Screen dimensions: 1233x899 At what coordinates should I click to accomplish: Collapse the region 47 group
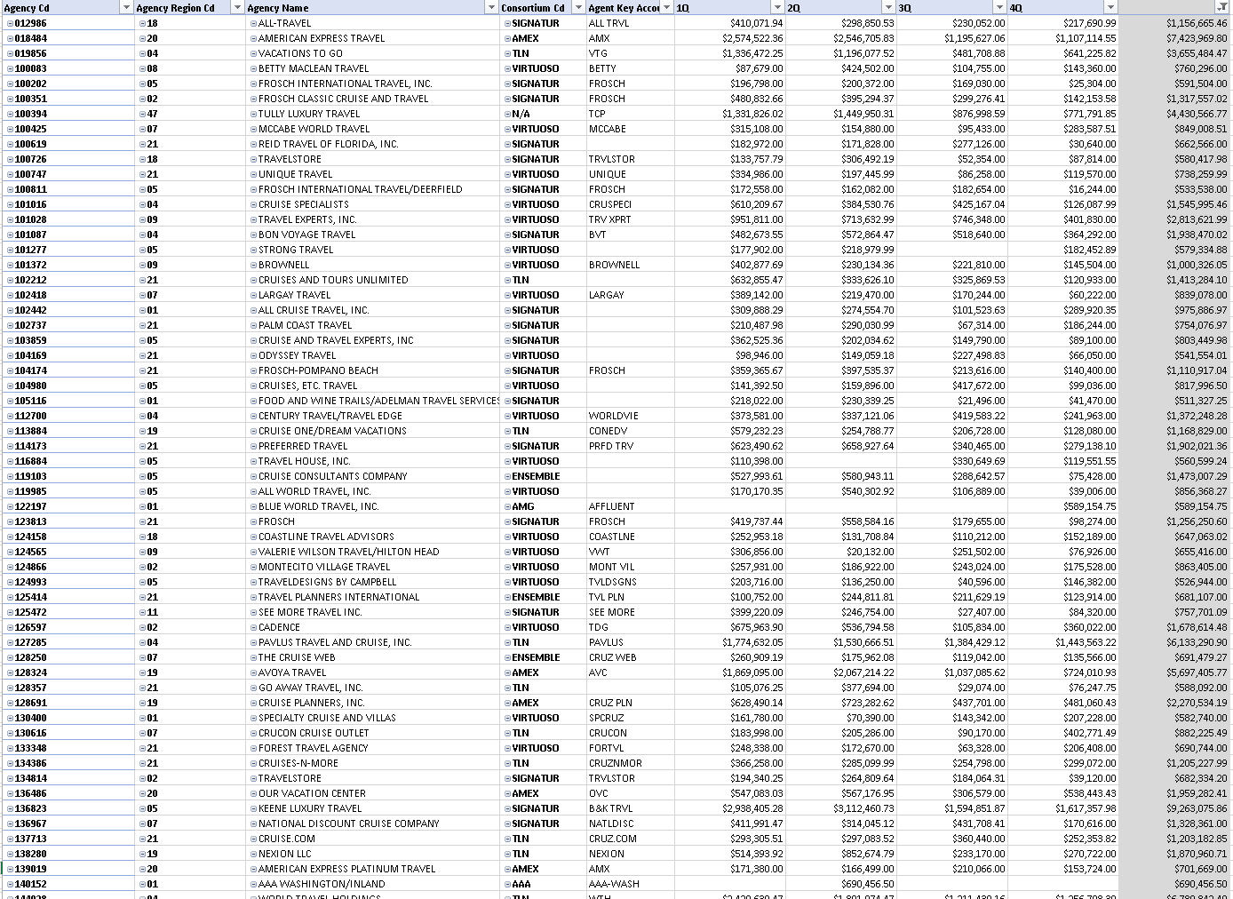point(143,115)
